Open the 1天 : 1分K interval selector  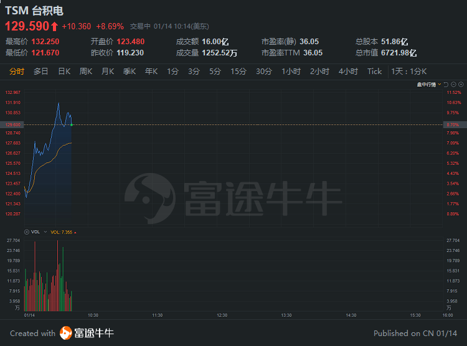pyautogui.click(x=409, y=72)
